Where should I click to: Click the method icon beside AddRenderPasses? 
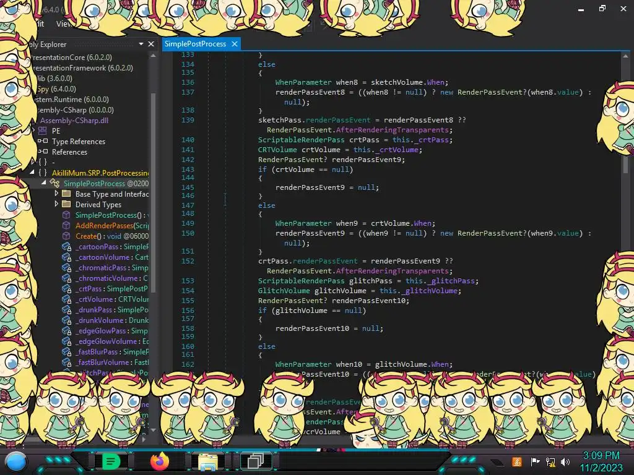[66, 225]
